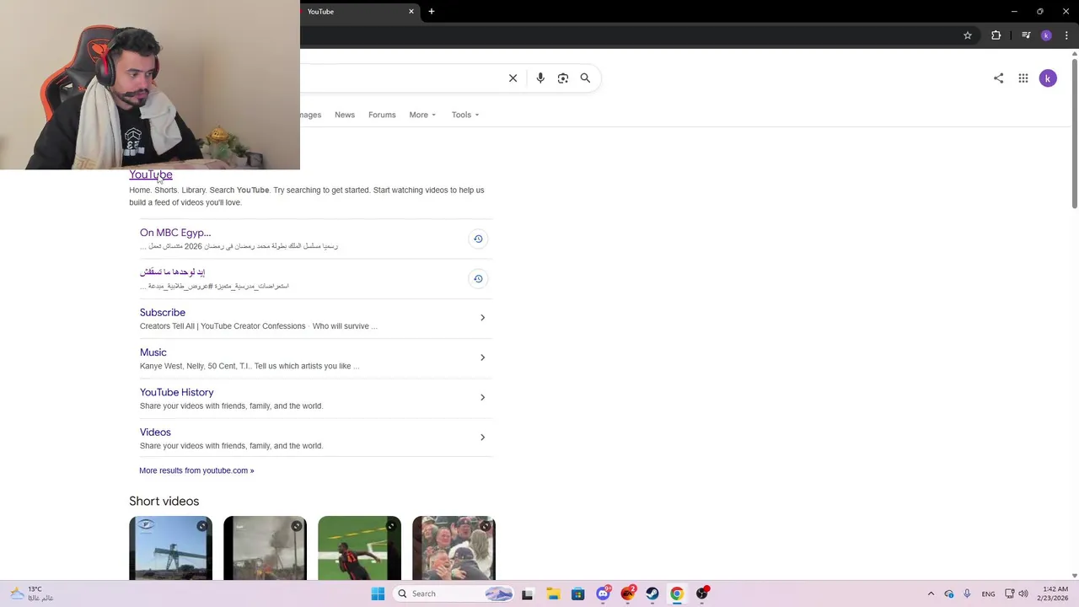Expand the Subscribe sitelink chevron
The height and width of the screenshot is (607, 1079).
tap(482, 318)
